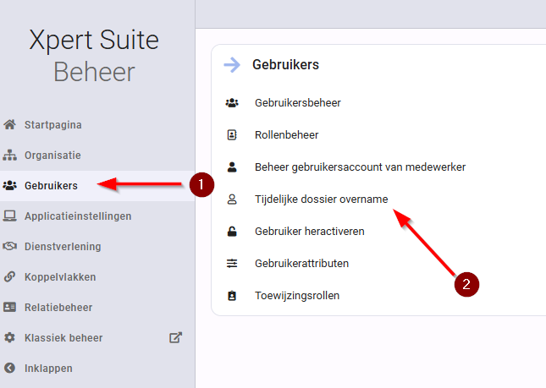The height and width of the screenshot is (388, 546).
Task: Click the Klassiek beheer gear icon
Action: pos(10,337)
